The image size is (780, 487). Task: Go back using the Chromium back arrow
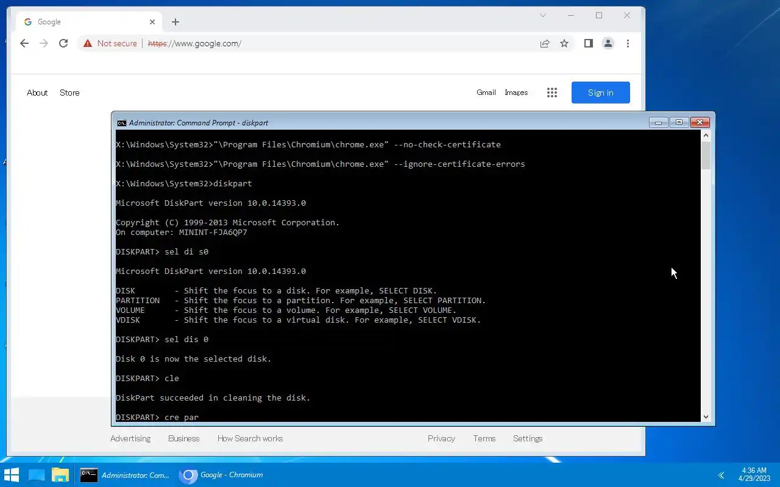tap(24, 43)
